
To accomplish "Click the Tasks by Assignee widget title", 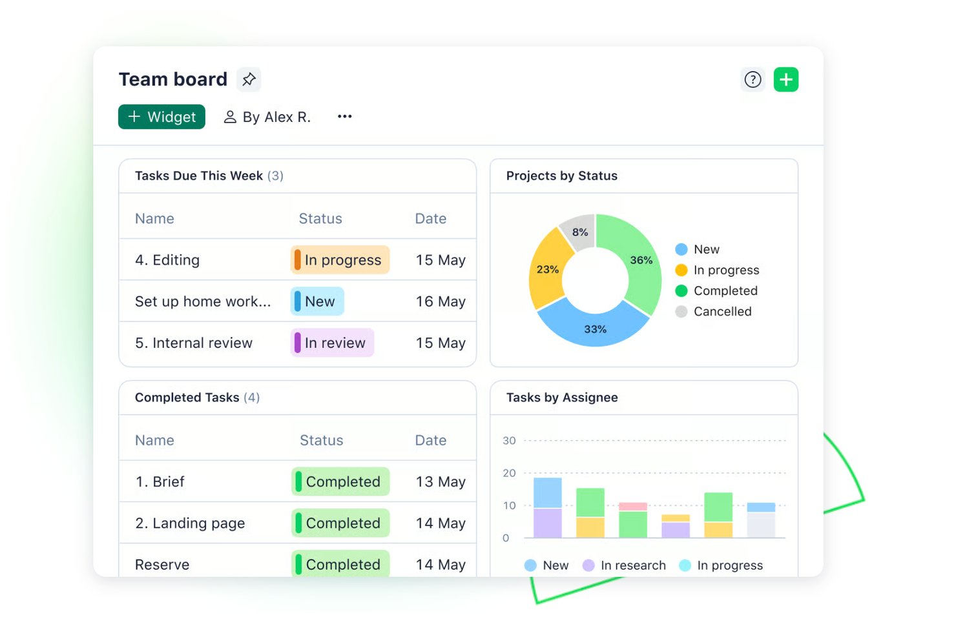I will 562,398.
